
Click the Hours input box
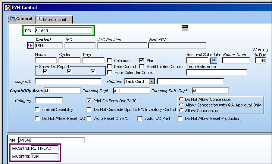pyautogui.click(x=46, y=61)
